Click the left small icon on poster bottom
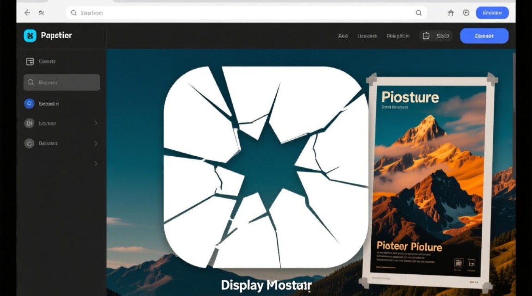Image resolution: width=532 pixels, height=296 pixels. point(459,262)
